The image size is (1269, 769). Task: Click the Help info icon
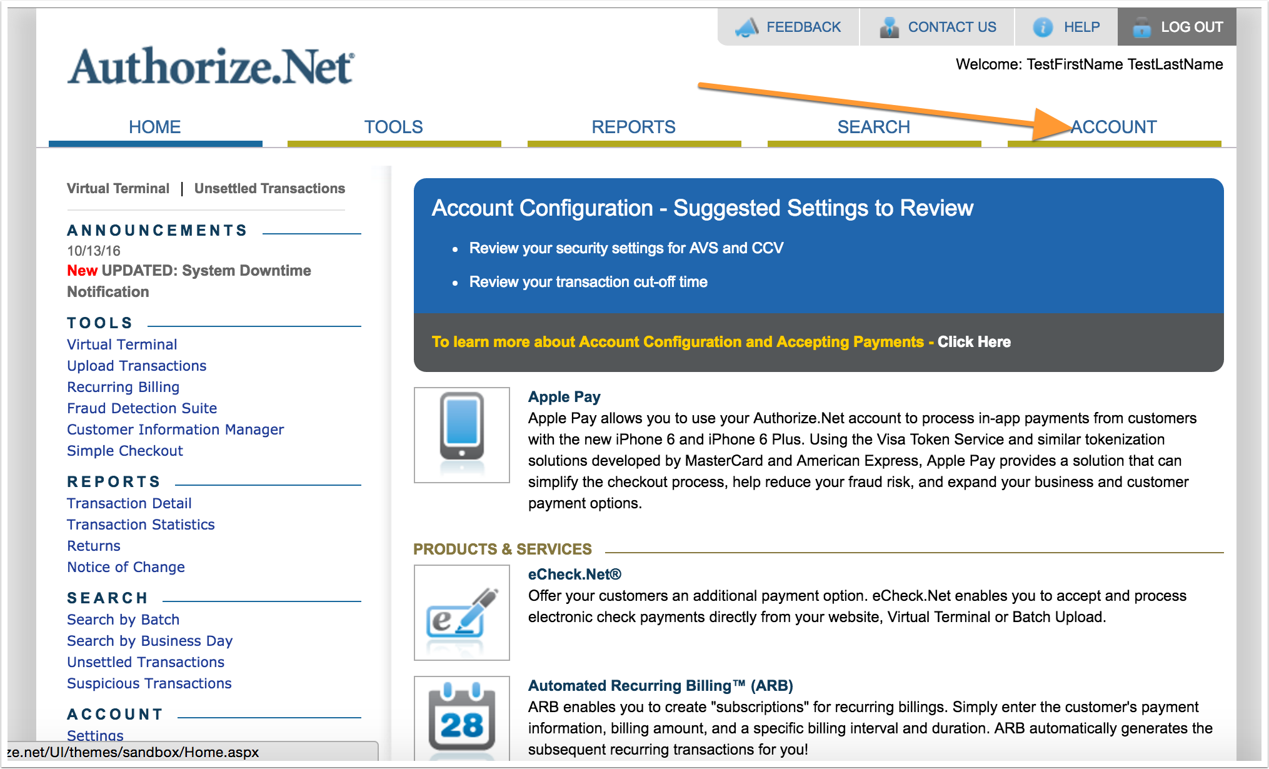1043,27
